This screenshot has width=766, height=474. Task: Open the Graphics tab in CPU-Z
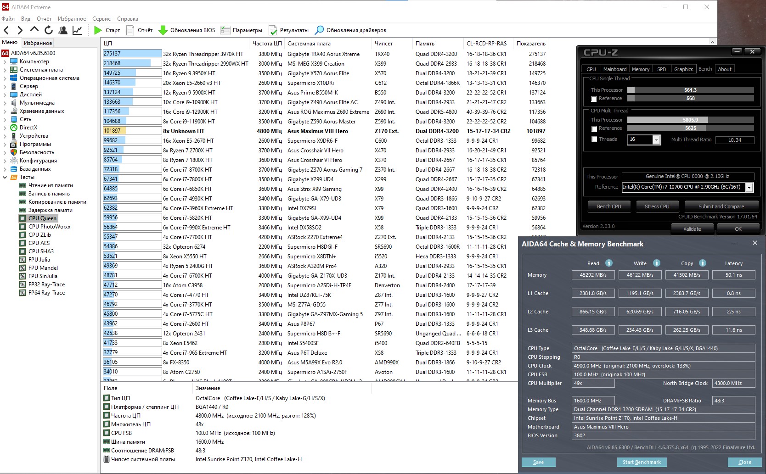click(683, 69)
